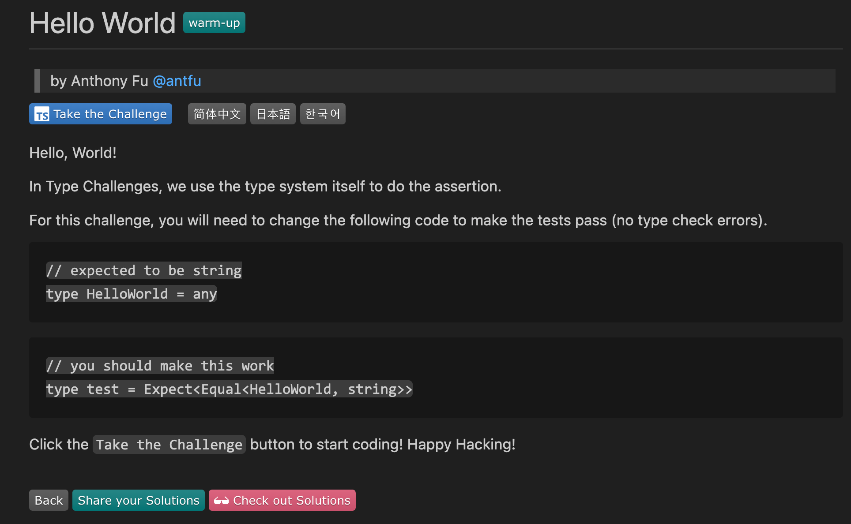Image resolution: width=851 pixels, height=524 pixels.
Task: Click the 'type HelloWorld = any' code line
Action: pos(132,294)
